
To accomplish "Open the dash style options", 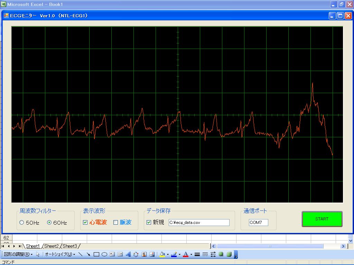I will 205,254.
